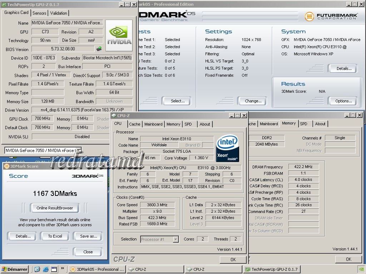Open the Mainboard tab in front CPU-Z window
This screenshot has height=274, width=366.
point(153,124)
